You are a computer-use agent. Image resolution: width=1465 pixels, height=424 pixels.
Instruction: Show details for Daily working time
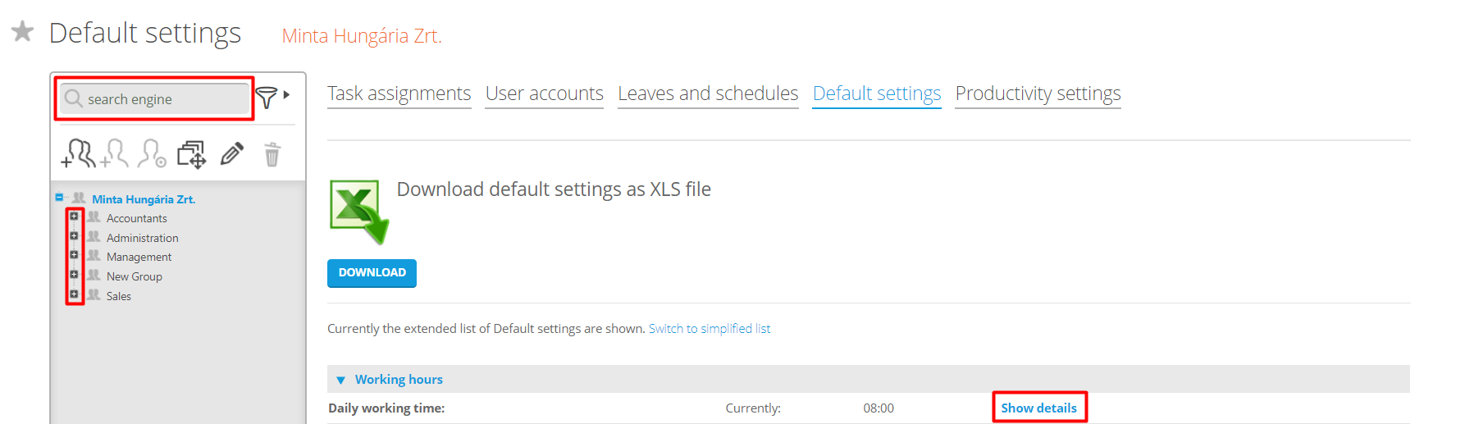pyautogui.click(x=1038, y=408)
